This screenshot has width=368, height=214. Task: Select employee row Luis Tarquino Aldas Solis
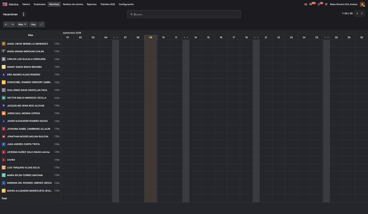coord(31,167)
